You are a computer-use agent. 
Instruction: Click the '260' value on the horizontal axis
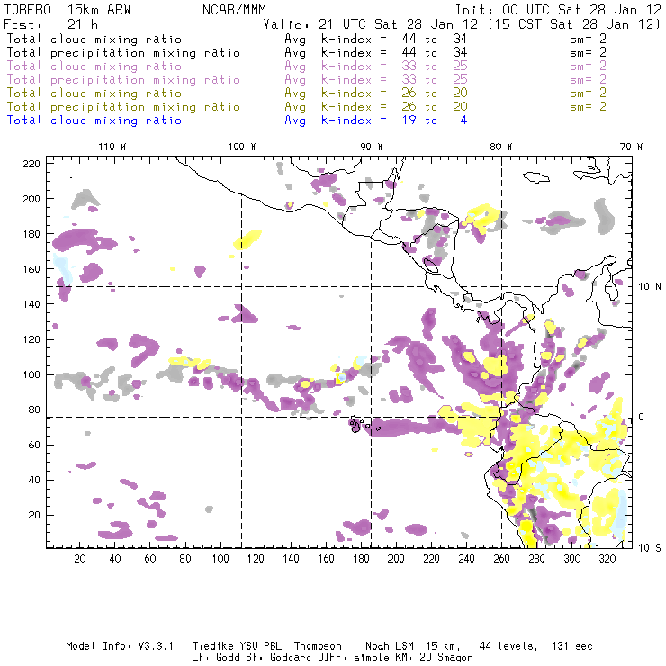pos(501,559)
